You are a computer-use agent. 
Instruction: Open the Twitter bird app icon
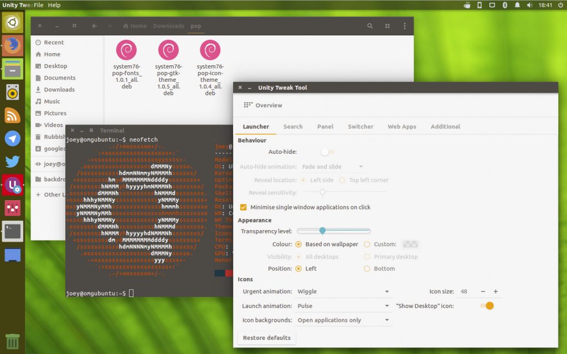(13, 162)
